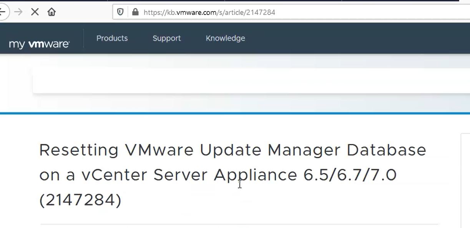Open the Support menu

click(x=166, y=38)
